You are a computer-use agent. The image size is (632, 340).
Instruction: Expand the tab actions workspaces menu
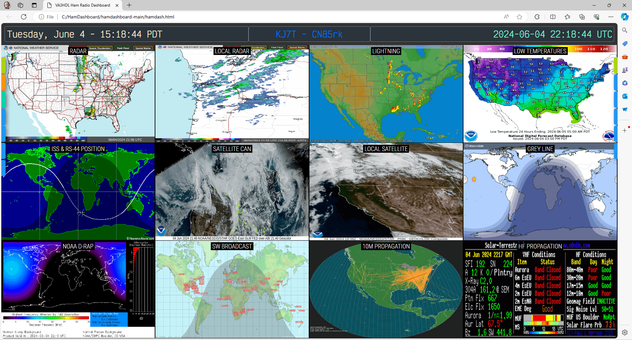(x=20, y=5)
